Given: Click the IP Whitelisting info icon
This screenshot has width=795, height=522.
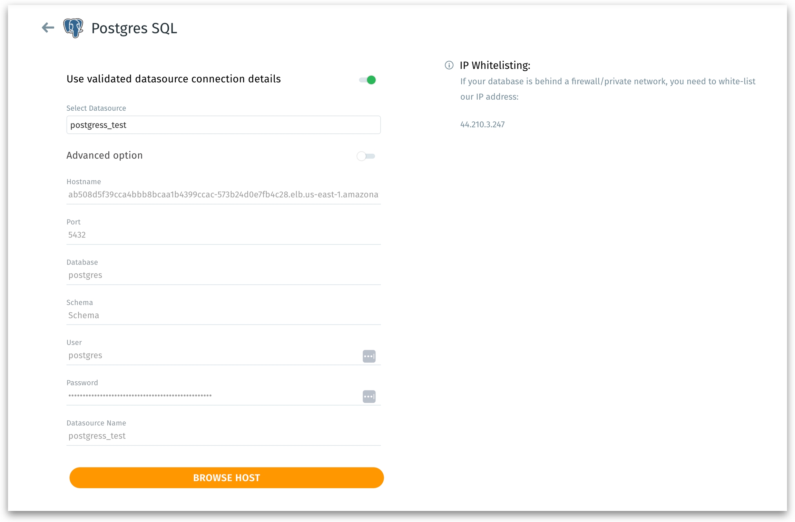Looking at the screenshot, I should 449,65.
